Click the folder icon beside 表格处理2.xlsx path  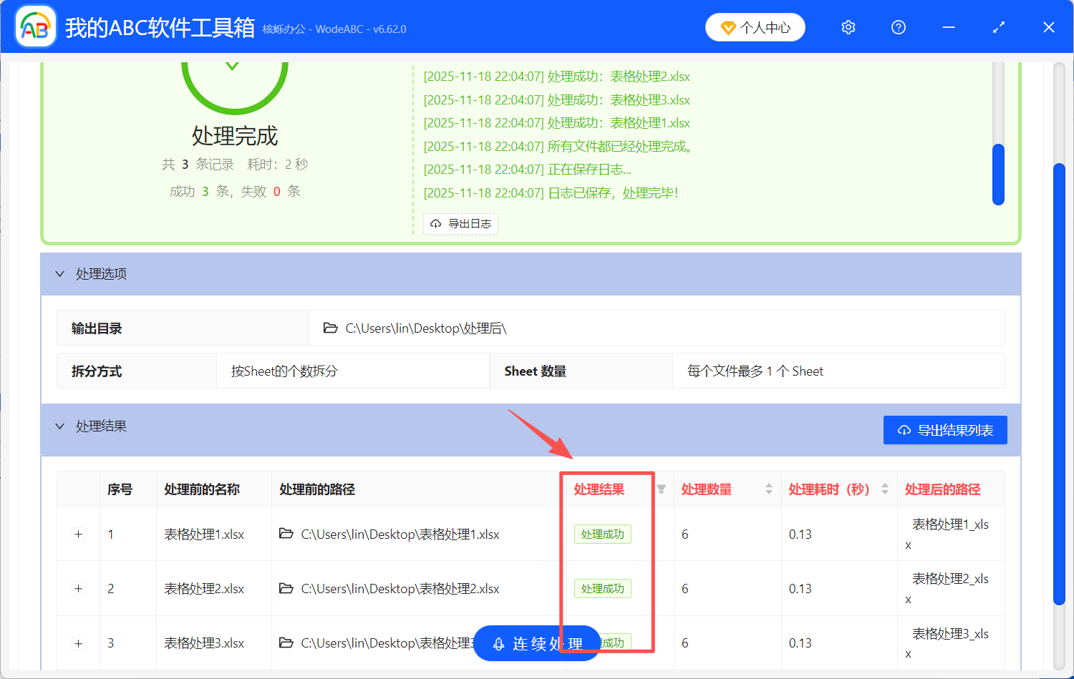click(x=286, y=588)
